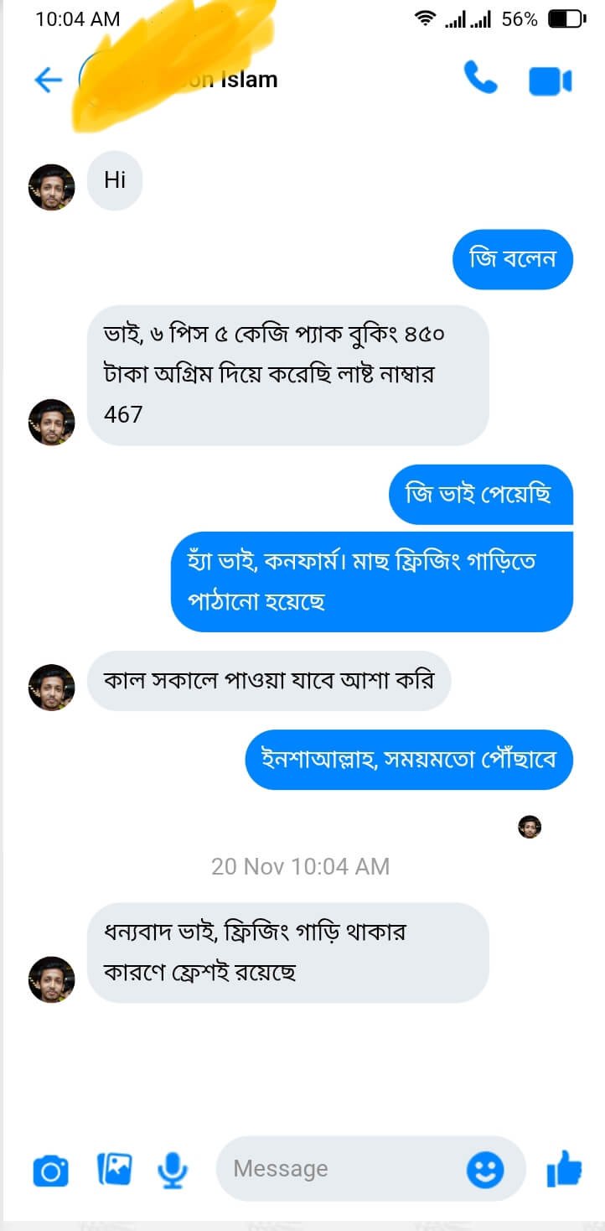Viewport: 605px width, 1231px height.
Task: Tap the booking message ending in 467
Action: (287, 375)
